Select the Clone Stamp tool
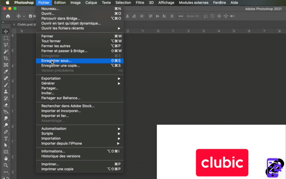This screenshot has height=179, width=286. pyautogui.click(x=6, y=91)
